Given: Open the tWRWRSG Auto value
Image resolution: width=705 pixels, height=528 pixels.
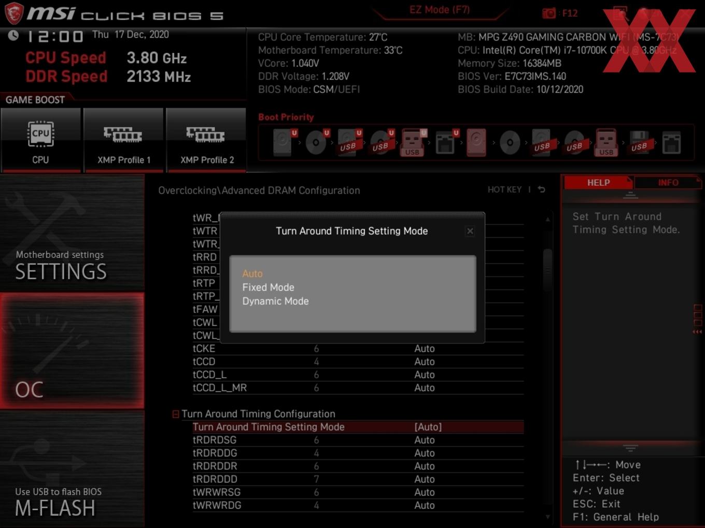Looking at the screenshot, I should tap(425, 492).
